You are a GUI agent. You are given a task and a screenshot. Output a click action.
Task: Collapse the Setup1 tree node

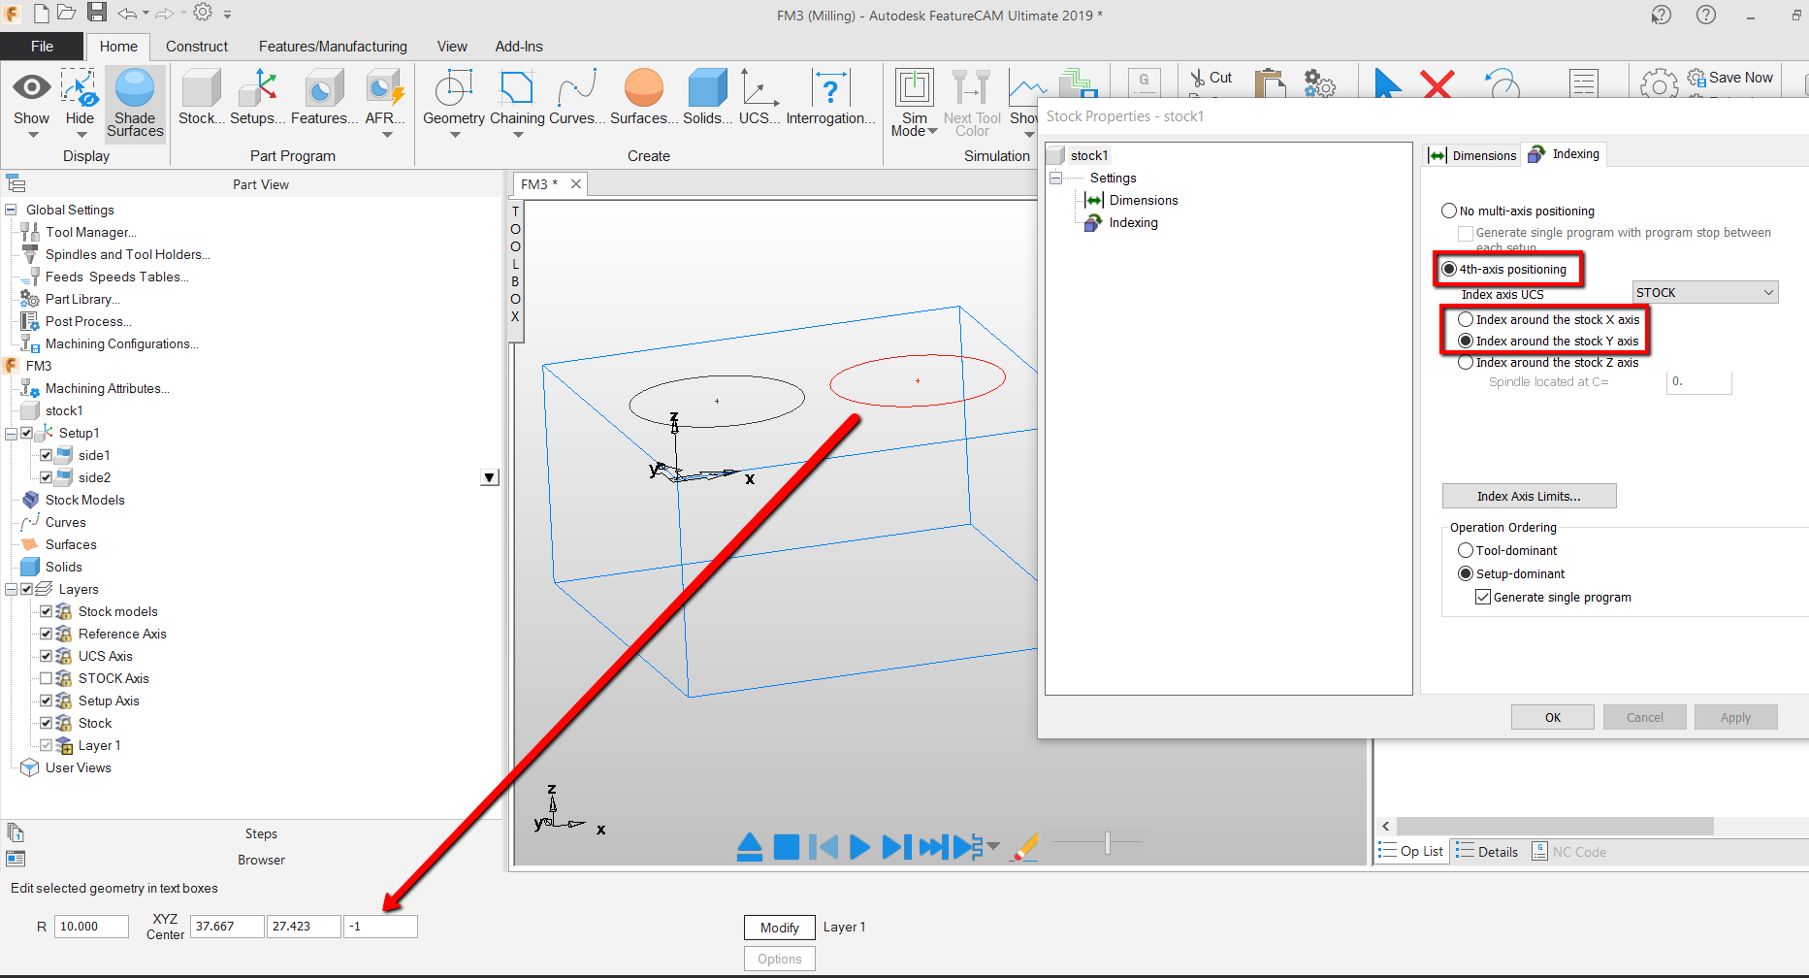click(10, 433)
